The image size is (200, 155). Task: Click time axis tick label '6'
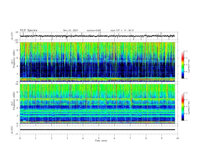point(114,138)
